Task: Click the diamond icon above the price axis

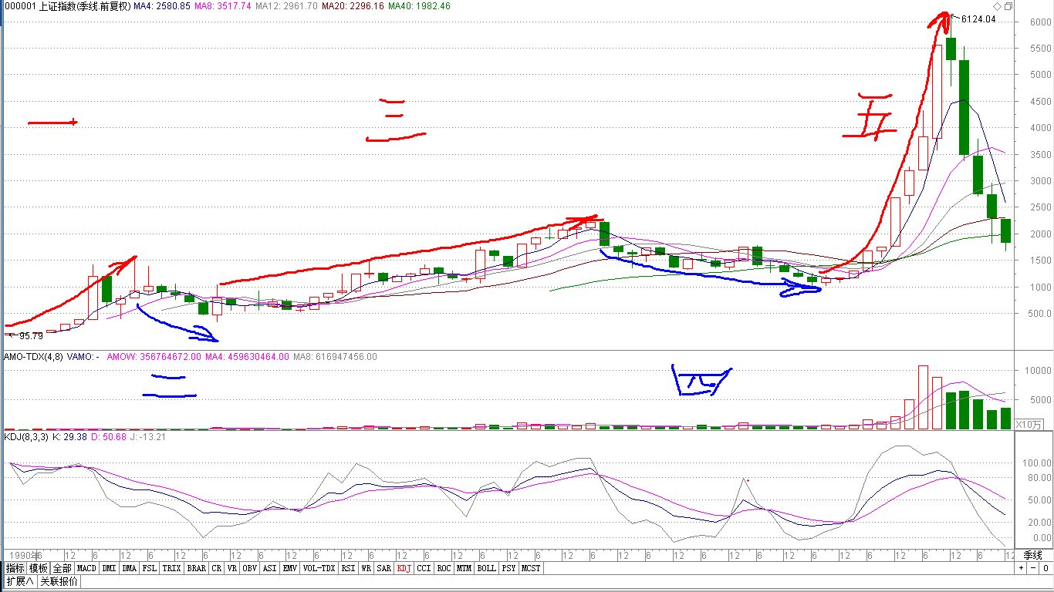Action: [x=997, y=6]
